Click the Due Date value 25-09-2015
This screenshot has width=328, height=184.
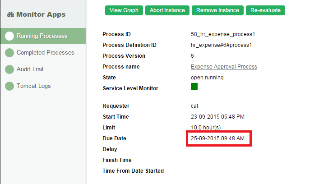[217, 138]
